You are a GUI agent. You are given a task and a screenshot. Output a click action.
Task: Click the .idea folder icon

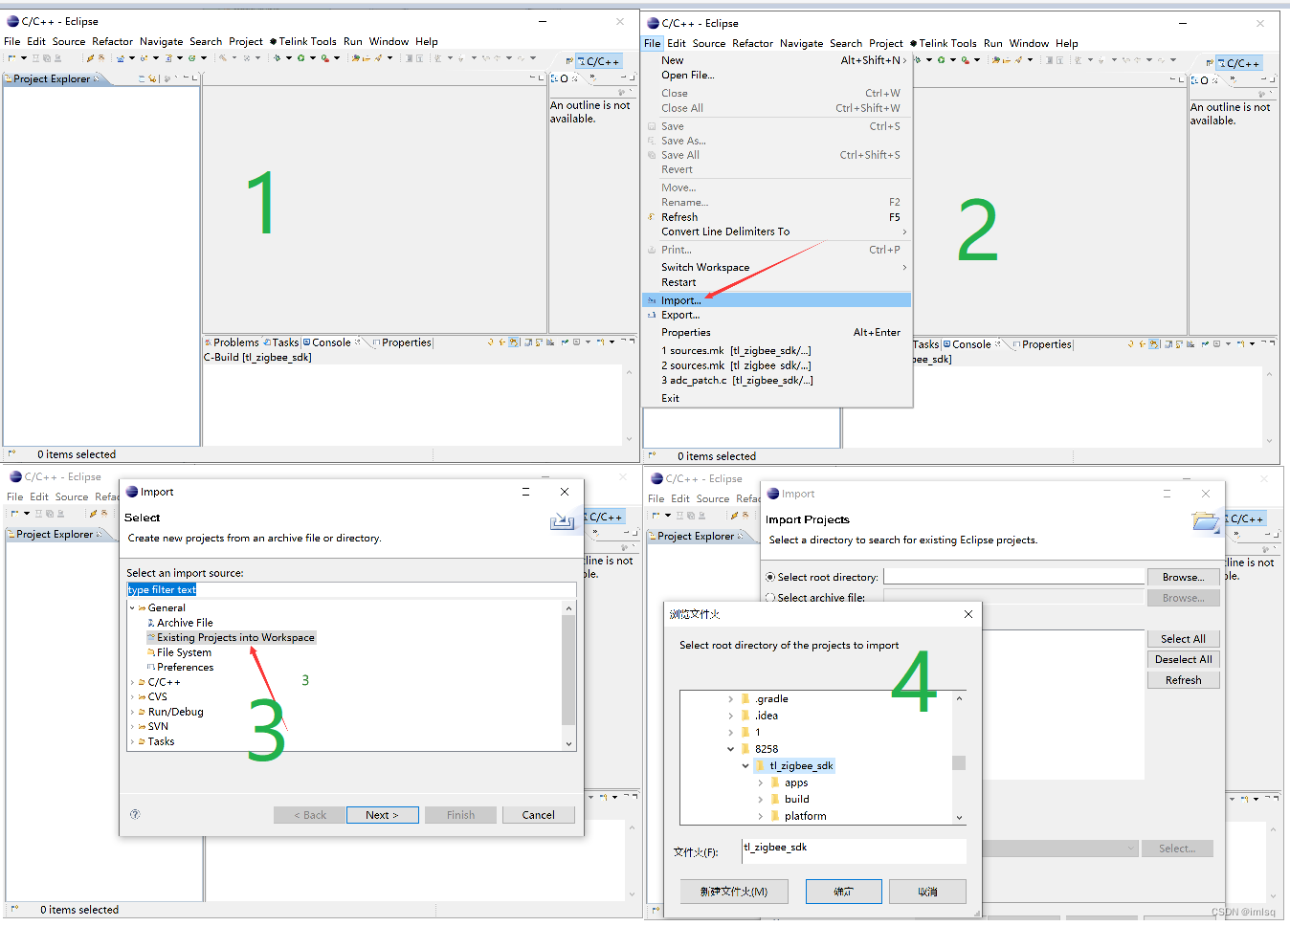tap(745, 716)
